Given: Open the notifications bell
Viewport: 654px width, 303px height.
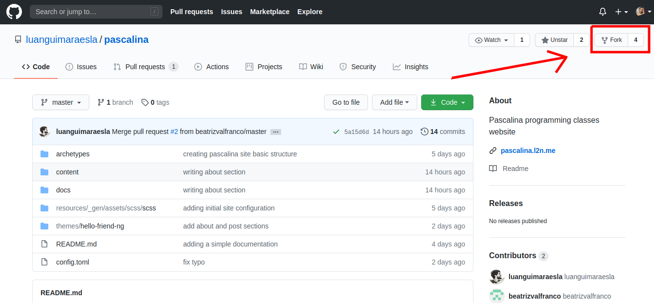Looking at the screenshot, I should [603, 12].
